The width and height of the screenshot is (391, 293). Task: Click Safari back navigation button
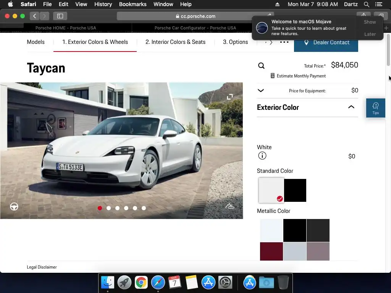[x=35, y=16]
